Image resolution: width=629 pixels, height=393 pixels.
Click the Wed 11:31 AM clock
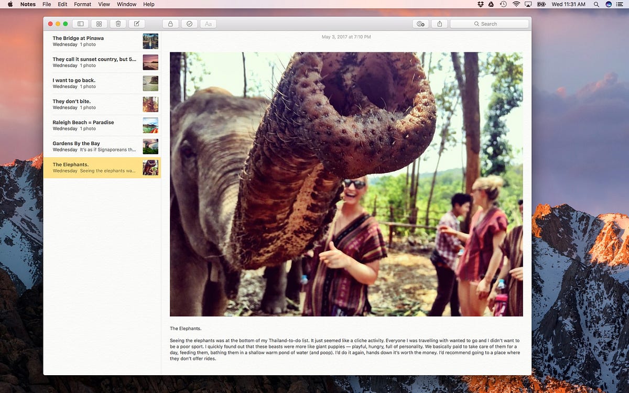click(568, 4)
